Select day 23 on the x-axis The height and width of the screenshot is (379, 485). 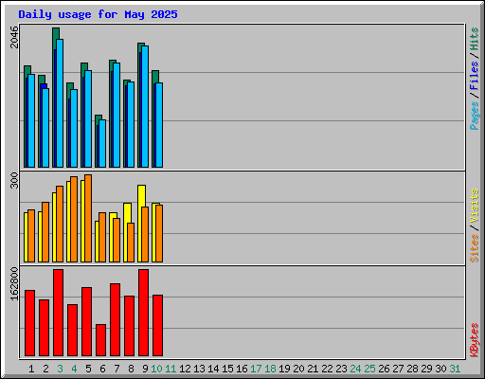[x=341, y=369]
